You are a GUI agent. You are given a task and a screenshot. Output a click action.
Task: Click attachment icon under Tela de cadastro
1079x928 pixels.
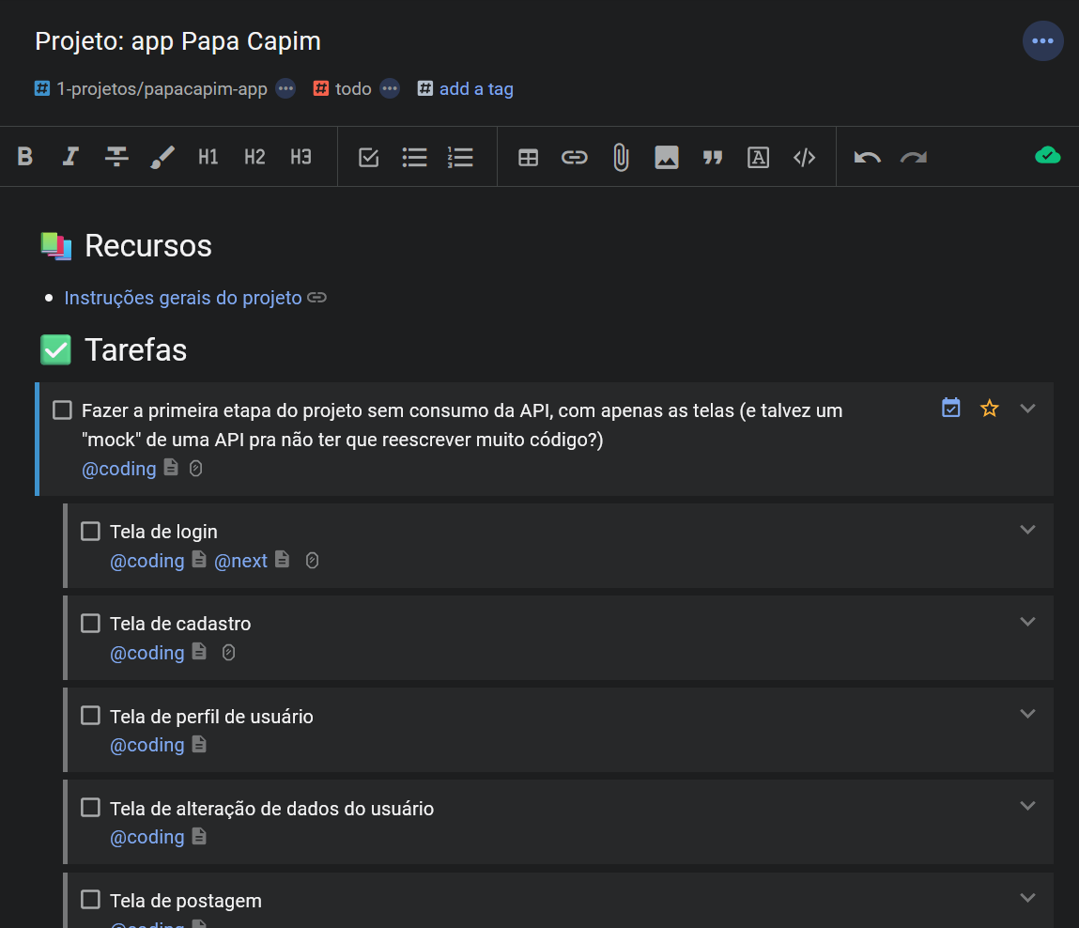(228, 652)
